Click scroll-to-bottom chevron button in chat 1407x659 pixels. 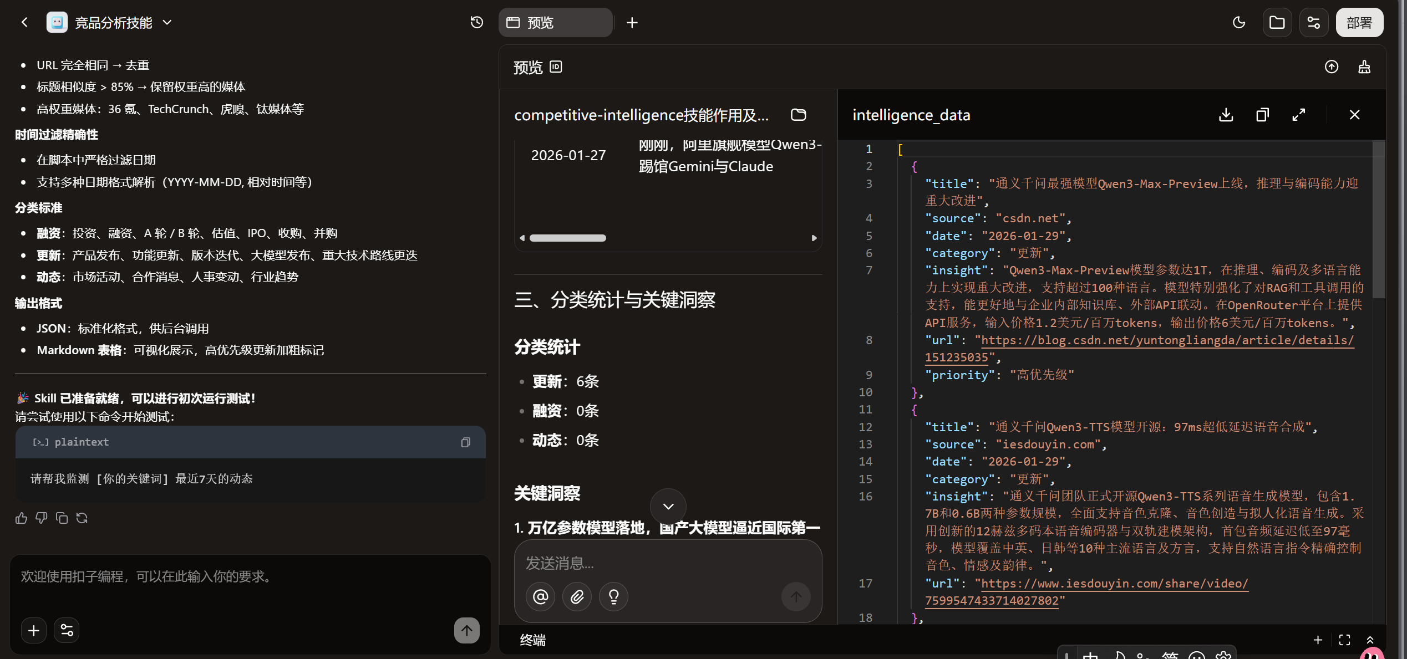(668, 506)
